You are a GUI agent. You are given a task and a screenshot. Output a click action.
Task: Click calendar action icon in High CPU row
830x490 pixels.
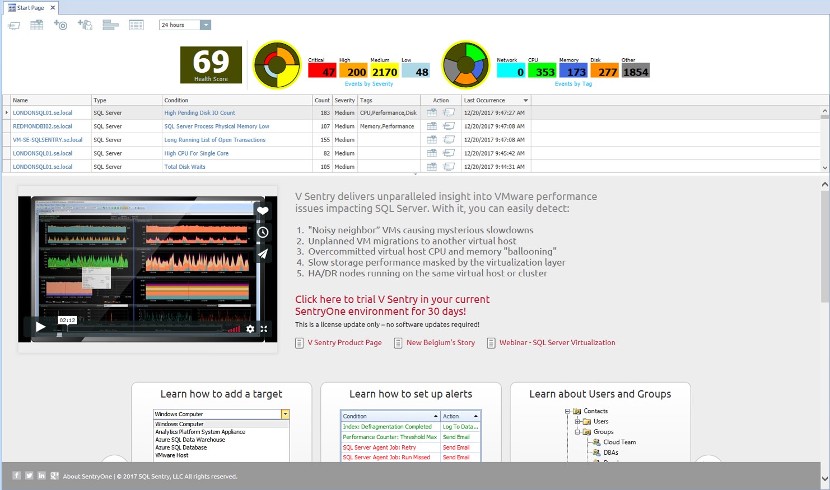pyautogui.click(x=432, y=153)
